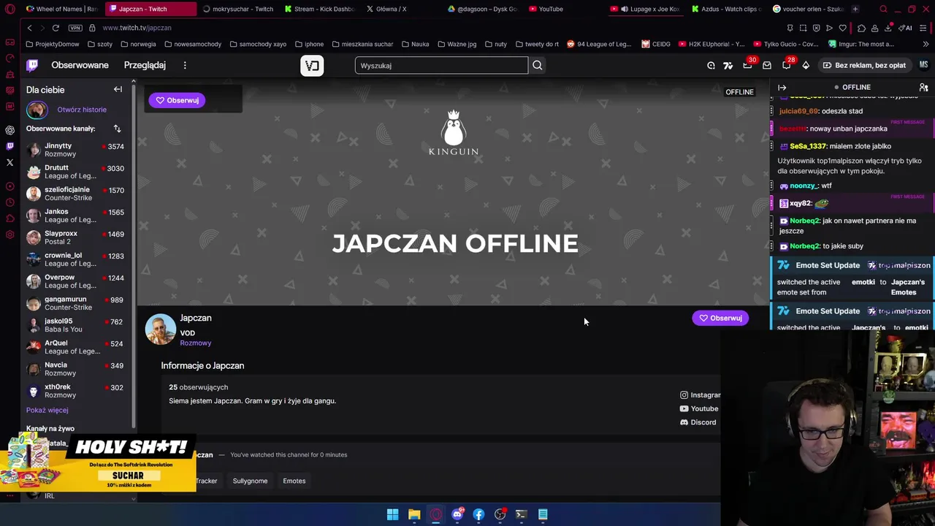Collapse the chat panel arrow
Image resolution: width=935 pixels, height=526 pixels.
(x=782, y=88)
